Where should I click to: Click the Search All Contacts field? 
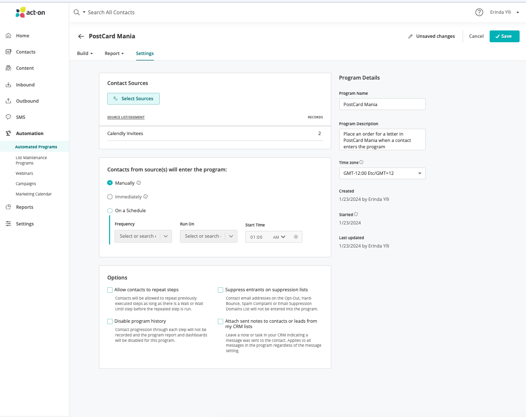(111, 12)
